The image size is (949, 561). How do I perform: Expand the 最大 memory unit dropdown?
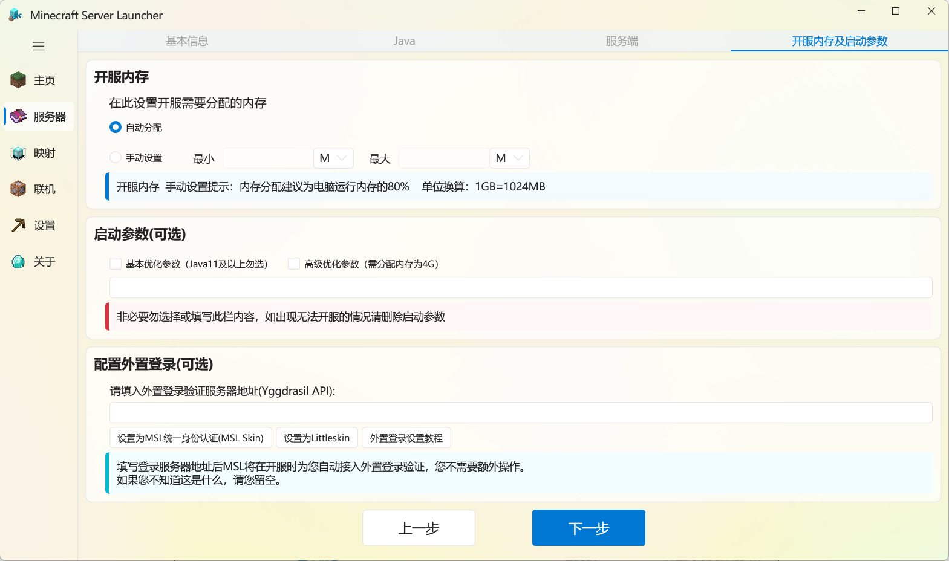coord(509,158)
